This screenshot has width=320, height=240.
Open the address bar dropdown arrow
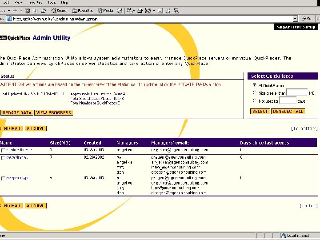click(x=295, y=19)
